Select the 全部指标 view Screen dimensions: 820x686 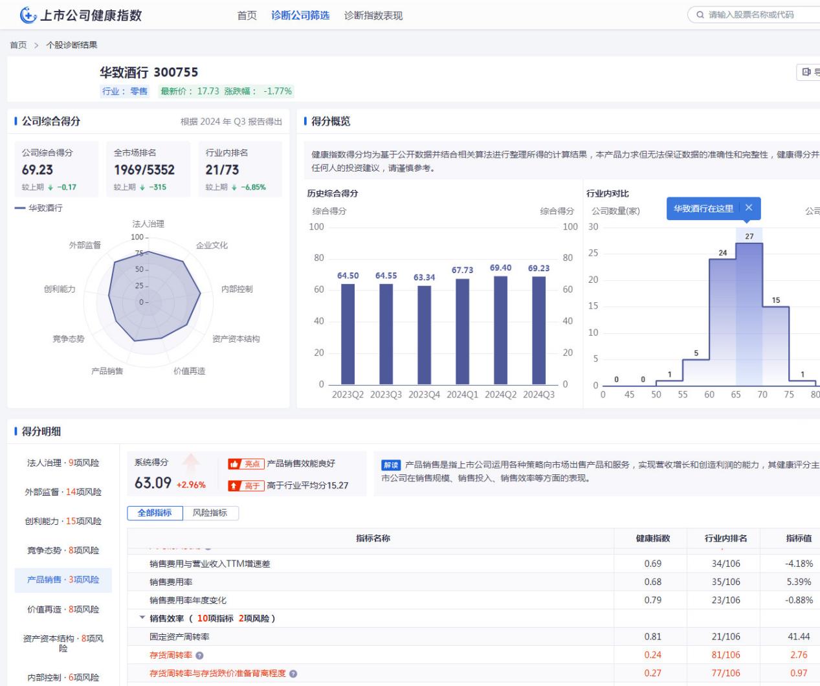155,513
